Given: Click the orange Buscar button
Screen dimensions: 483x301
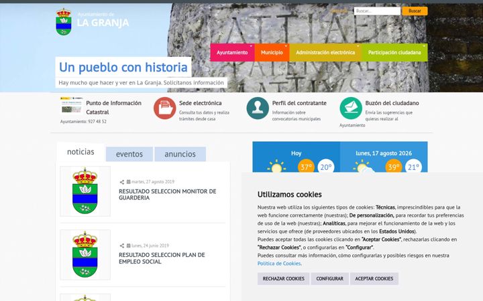Looking at the screenshot, I should pyautogui.click(x=415, y=11).
